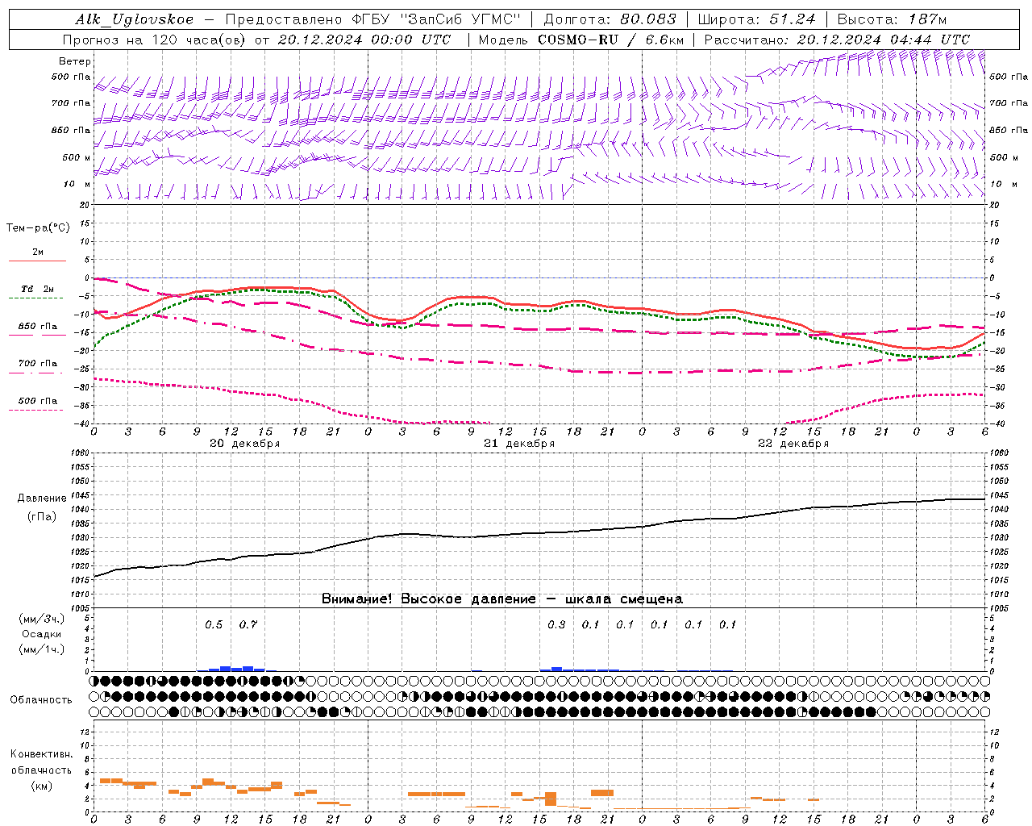Click the dotted line sample under 500 гПа legend
The width and height of the screenshot is (1032, 826).
[36, 410]
